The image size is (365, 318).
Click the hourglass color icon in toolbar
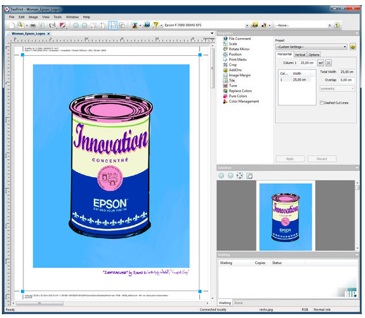135,25
